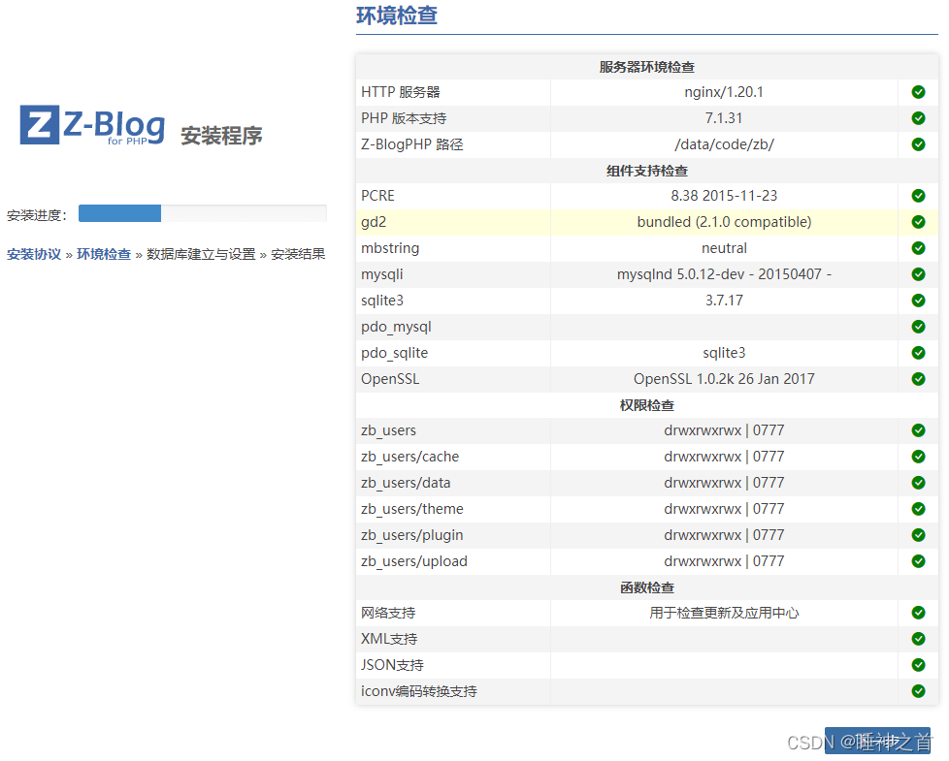Click the green check for zb_users row
Screen dimensions: 949x761
click(x=918, y=430)
